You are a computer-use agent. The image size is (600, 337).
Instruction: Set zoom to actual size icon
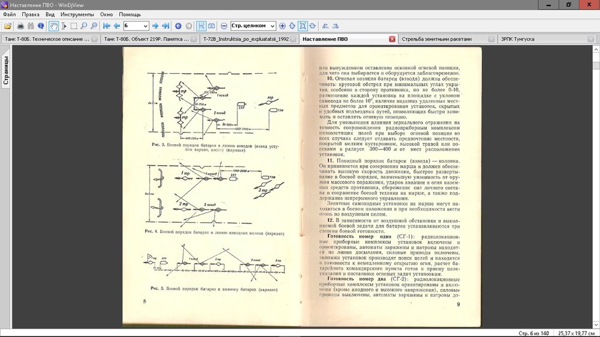[x=292, y=26]
